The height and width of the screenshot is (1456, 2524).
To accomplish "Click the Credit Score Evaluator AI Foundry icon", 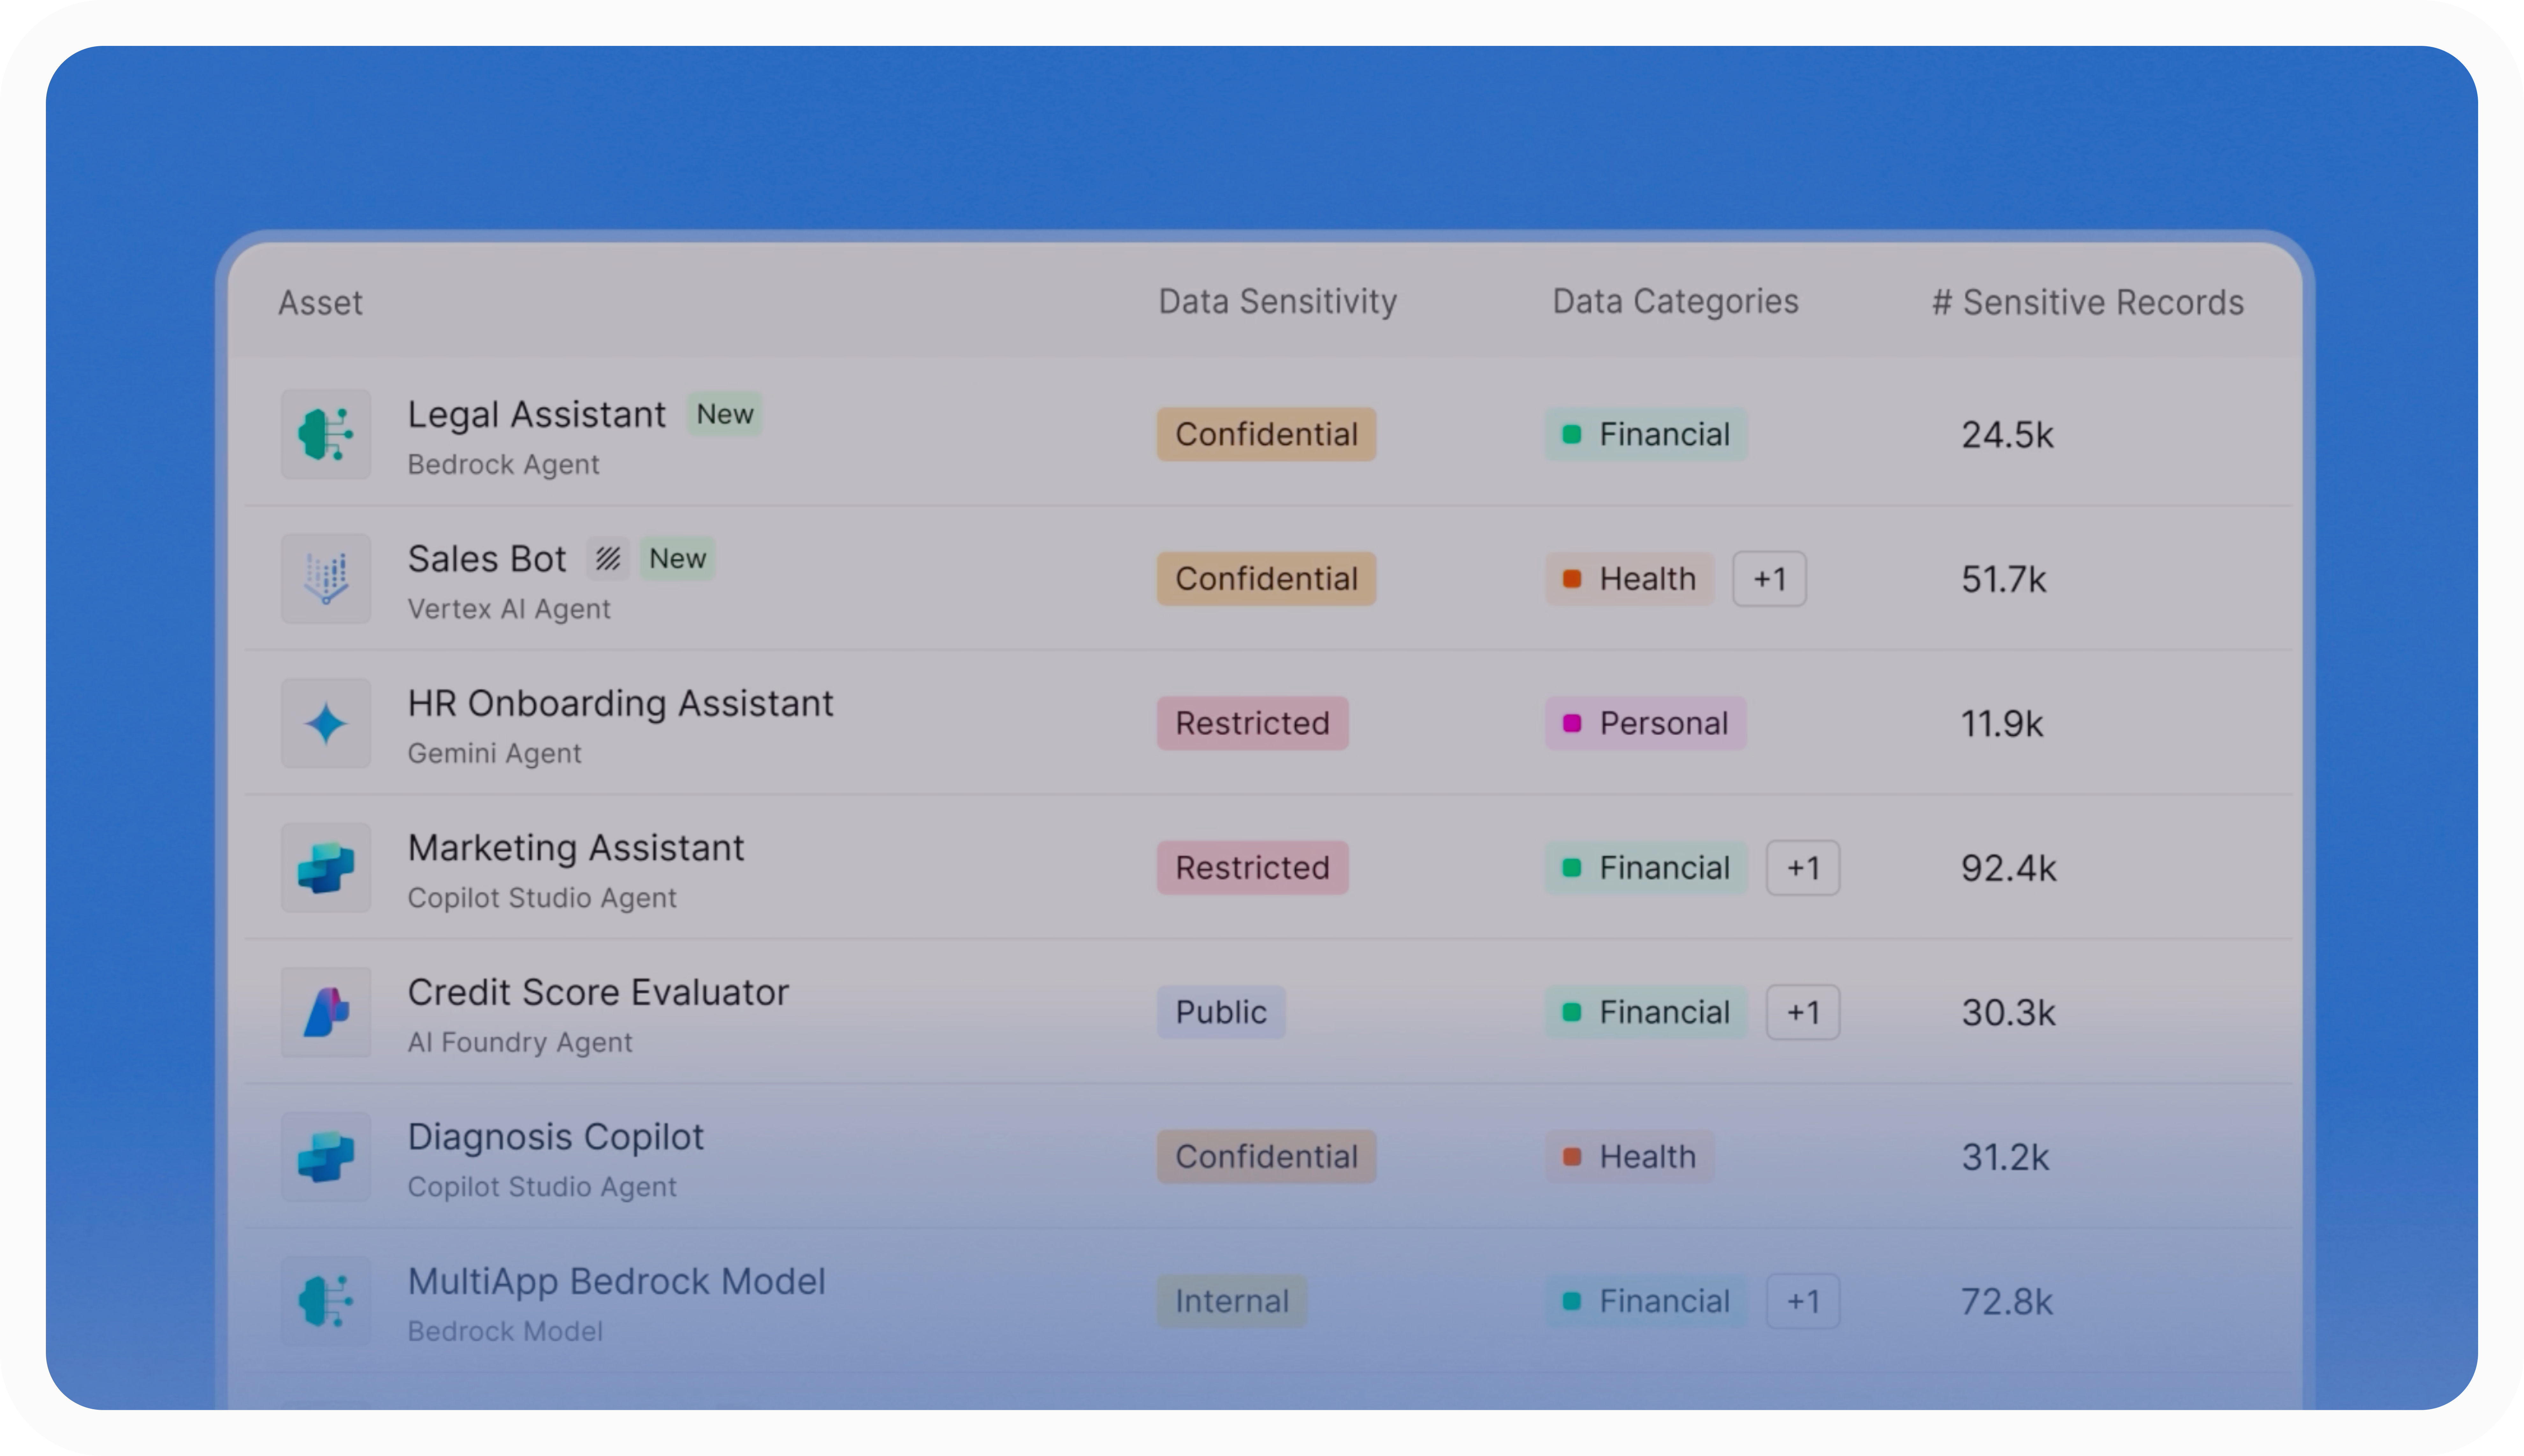I will (x=326, y=1012).
